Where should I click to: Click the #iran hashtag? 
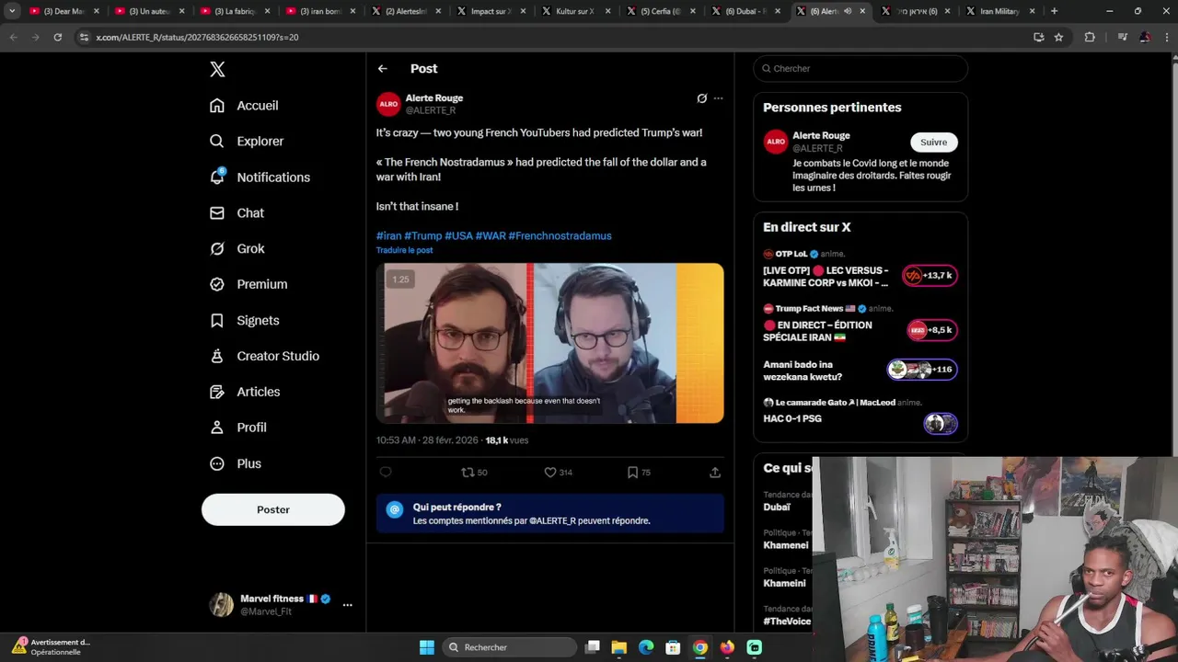click(x=388, y=236)
